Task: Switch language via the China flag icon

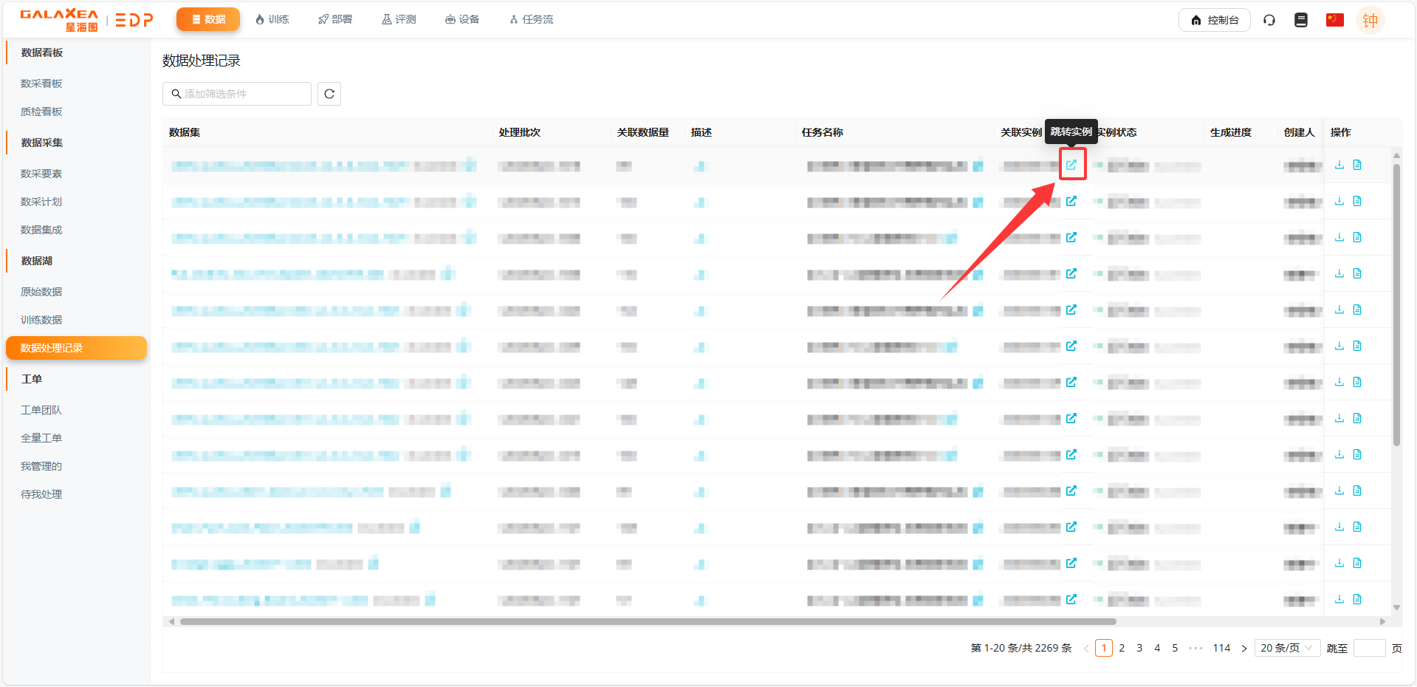Action: pyautogui.click(x=1334, y=20)
